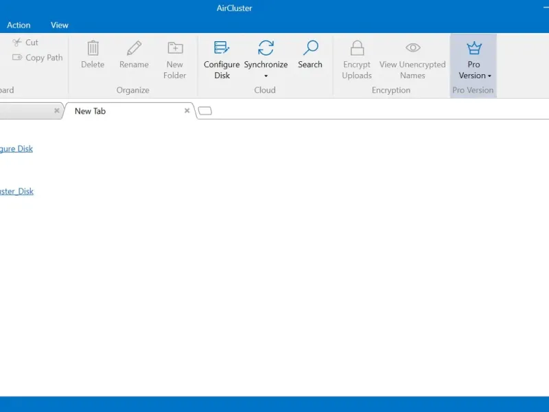The image size is (549, 412).
Task: Select the Rename pencil tool
Action: point(134,55)
